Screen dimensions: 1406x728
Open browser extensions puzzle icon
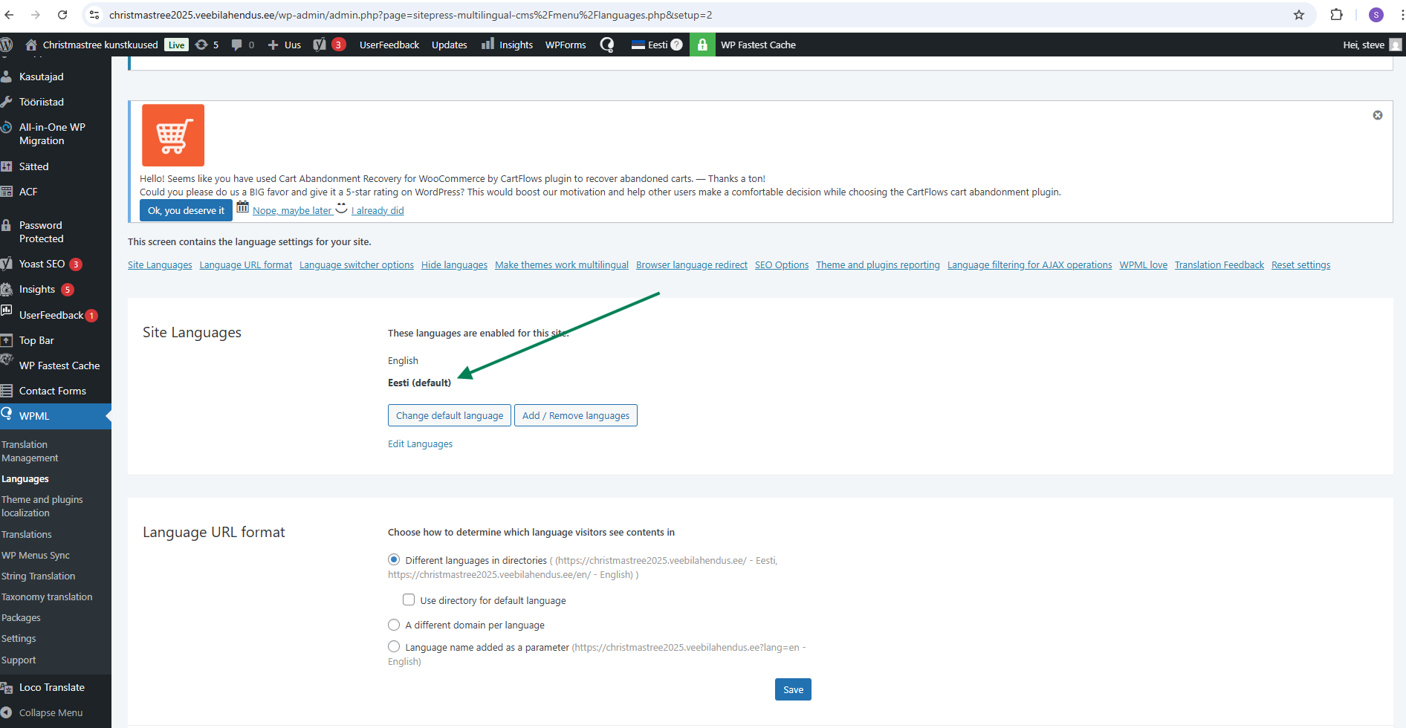[x=1336, y=15]
